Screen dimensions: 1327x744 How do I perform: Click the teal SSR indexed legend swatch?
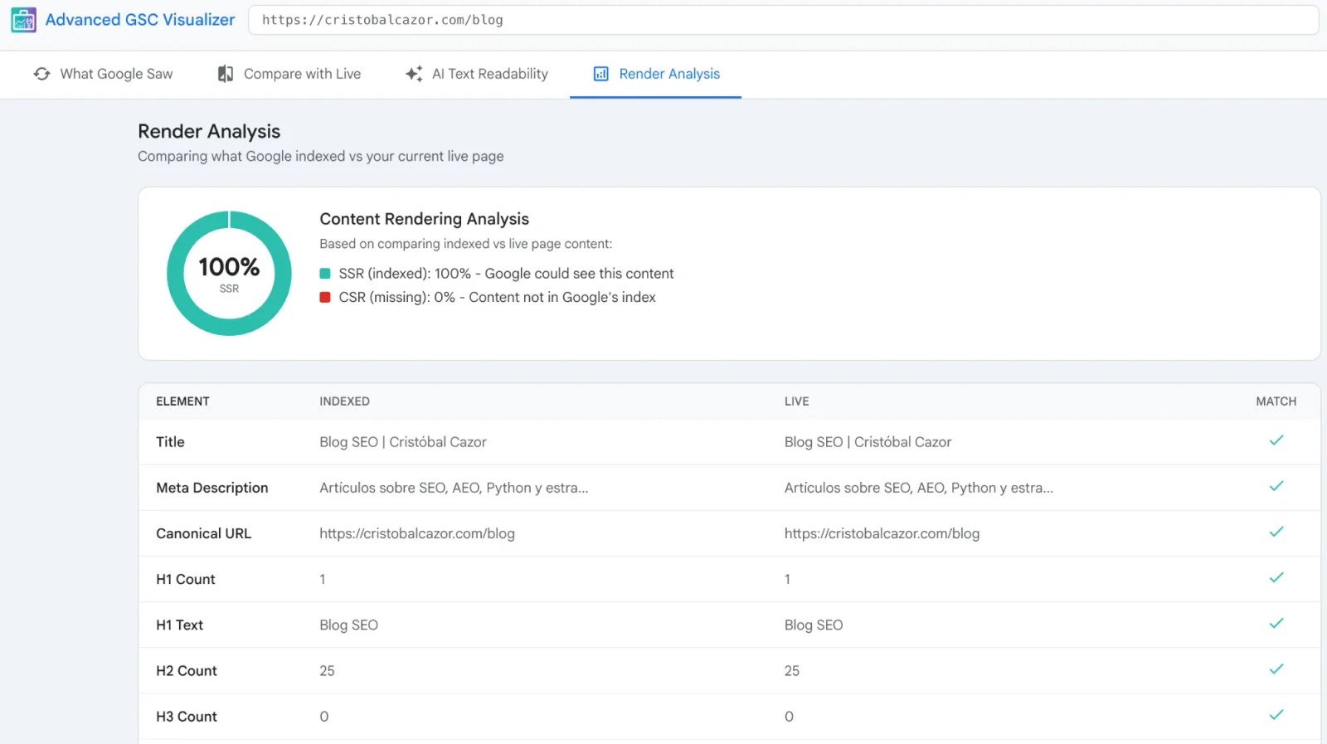coord(325,274)
